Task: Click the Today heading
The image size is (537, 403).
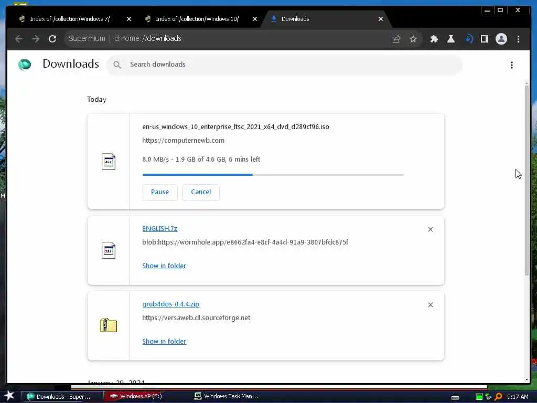Action: point(96,99)
